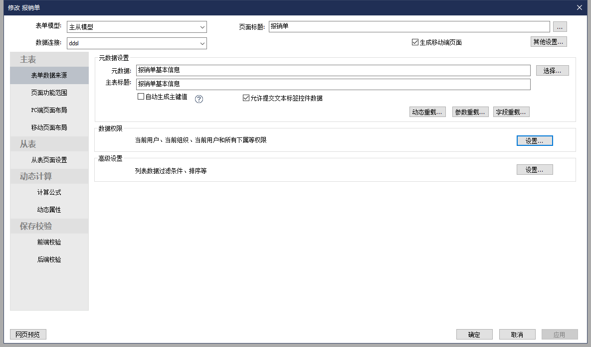Image resolution: width=591 pixels, height=347 pixels.
Task: Close the 修改 报销单 dialog
Action: [x=579, y=7]
